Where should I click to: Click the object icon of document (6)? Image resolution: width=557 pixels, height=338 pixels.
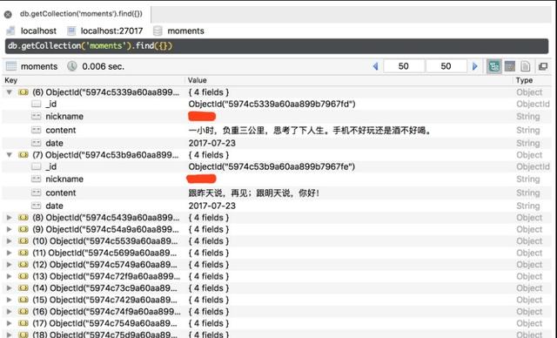[23, 92]
